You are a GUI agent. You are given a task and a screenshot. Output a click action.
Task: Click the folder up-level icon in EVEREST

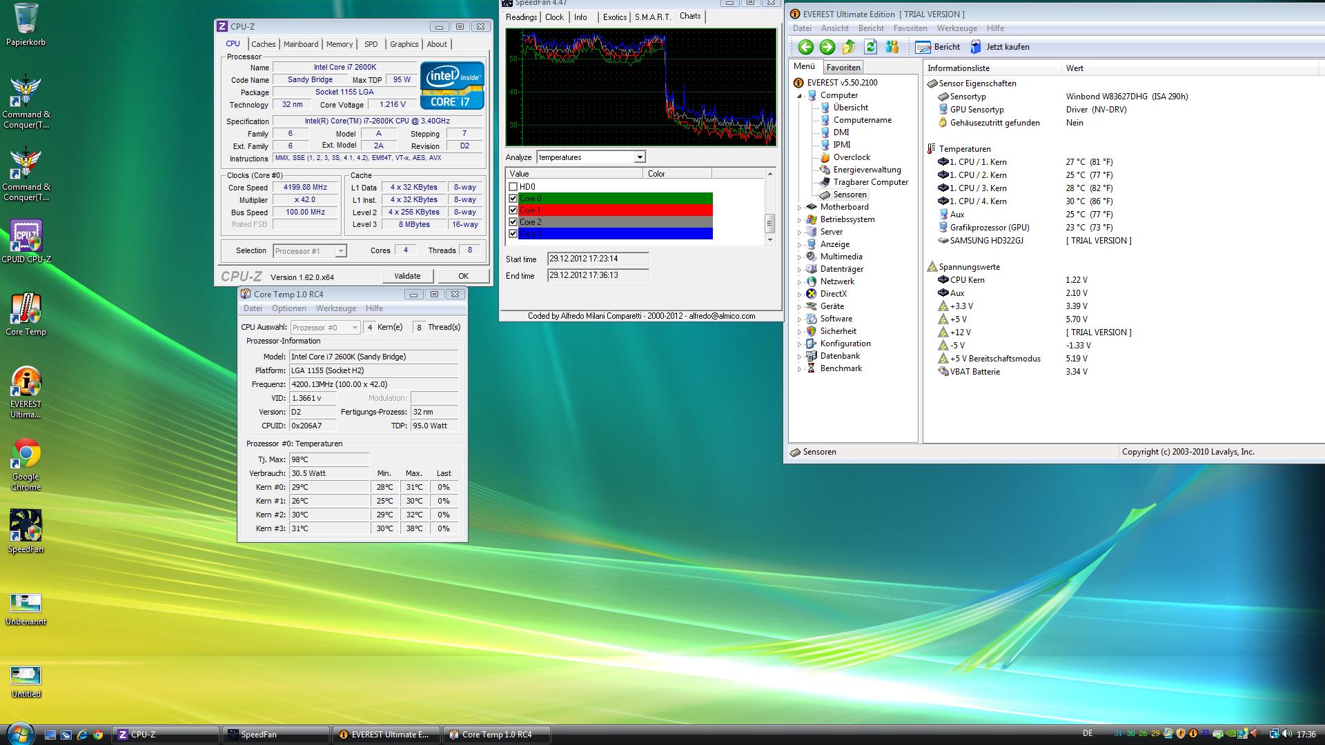point(849,47)
